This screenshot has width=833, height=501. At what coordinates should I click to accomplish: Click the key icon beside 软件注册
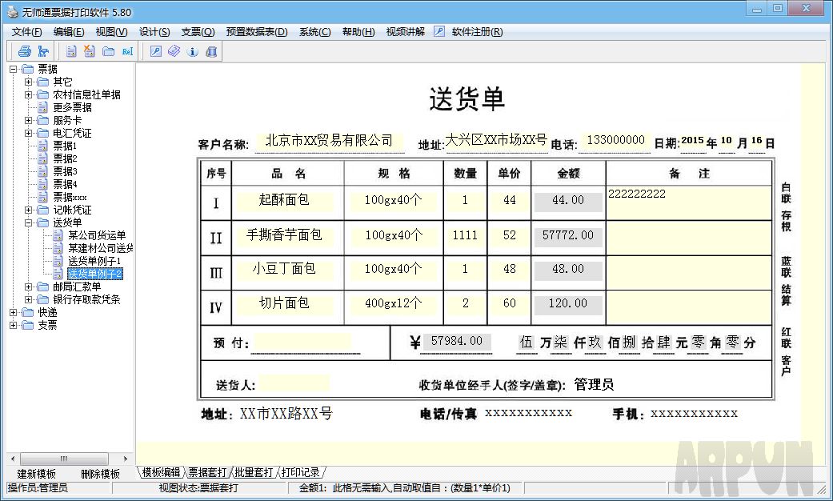(439, 32)
